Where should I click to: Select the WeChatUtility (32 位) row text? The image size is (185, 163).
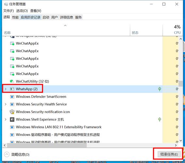32,81
